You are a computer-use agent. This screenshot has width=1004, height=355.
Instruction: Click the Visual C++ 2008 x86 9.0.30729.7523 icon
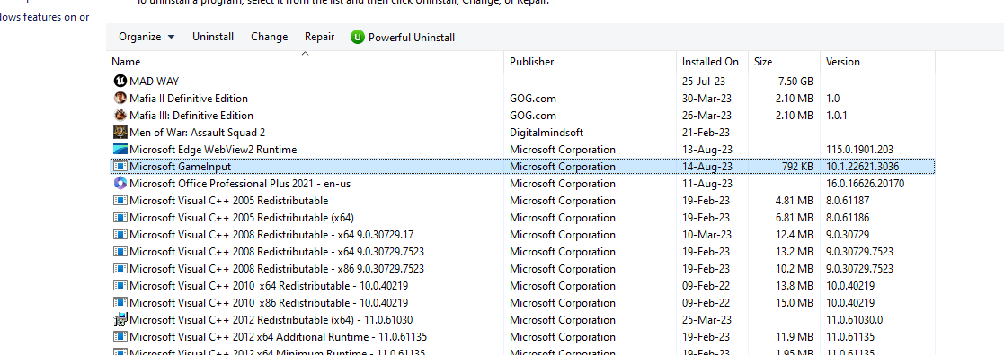120,269
